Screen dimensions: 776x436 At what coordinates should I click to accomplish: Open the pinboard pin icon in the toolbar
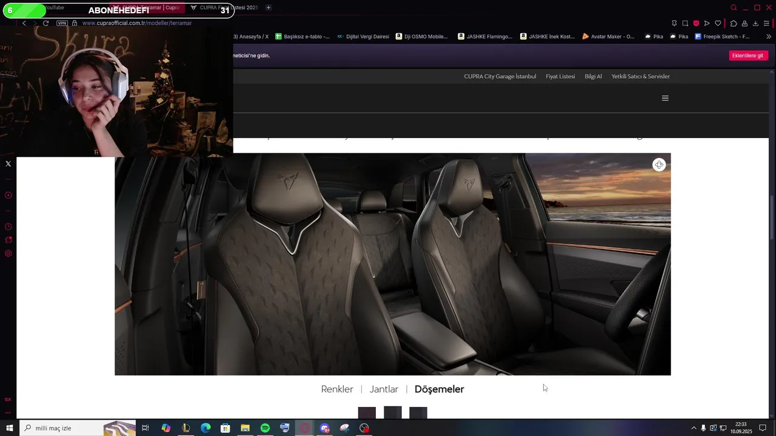[x=674, y=23]
